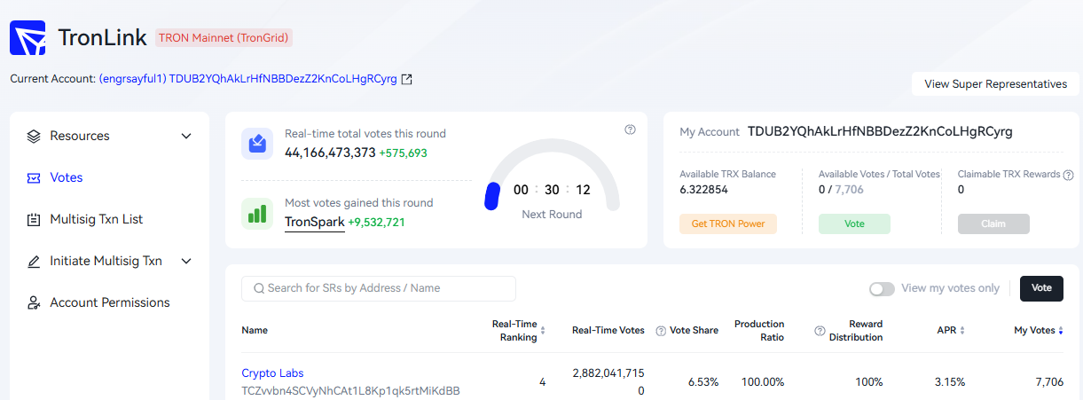Click the TronLink logo icon
Image resolution: width=1083 pixels, height=400 pixels.
27,38
